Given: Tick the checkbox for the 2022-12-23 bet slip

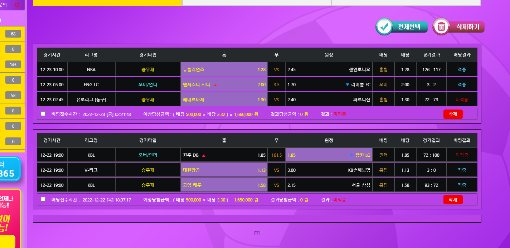Looking at the screenshot, I should [x=43, y=114].
